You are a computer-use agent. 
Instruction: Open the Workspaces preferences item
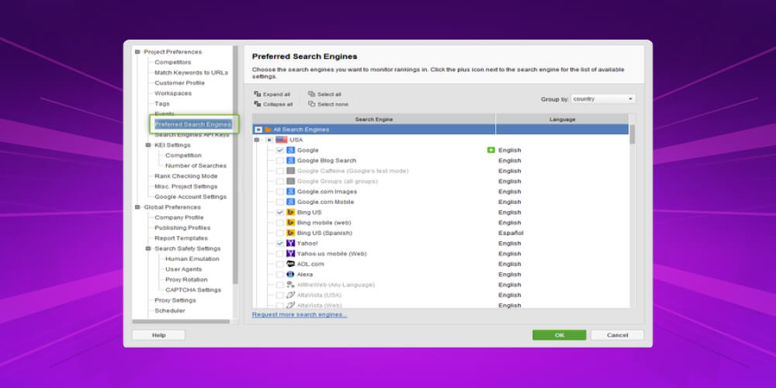(x=173, y=94)
